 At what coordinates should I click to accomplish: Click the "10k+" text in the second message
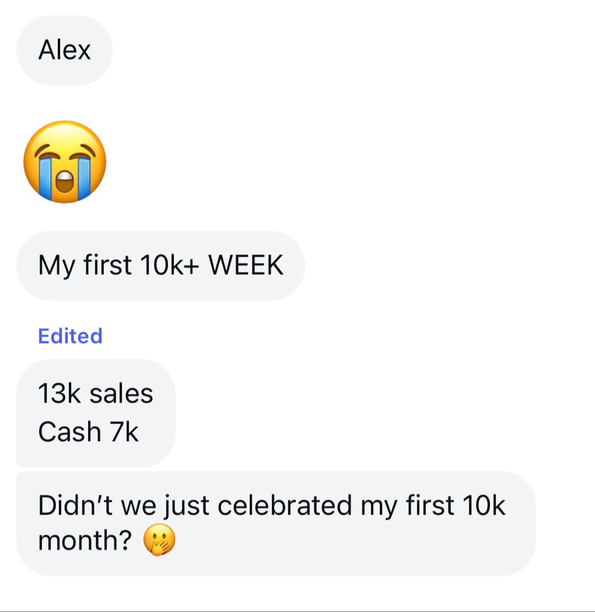click(170, 266)
